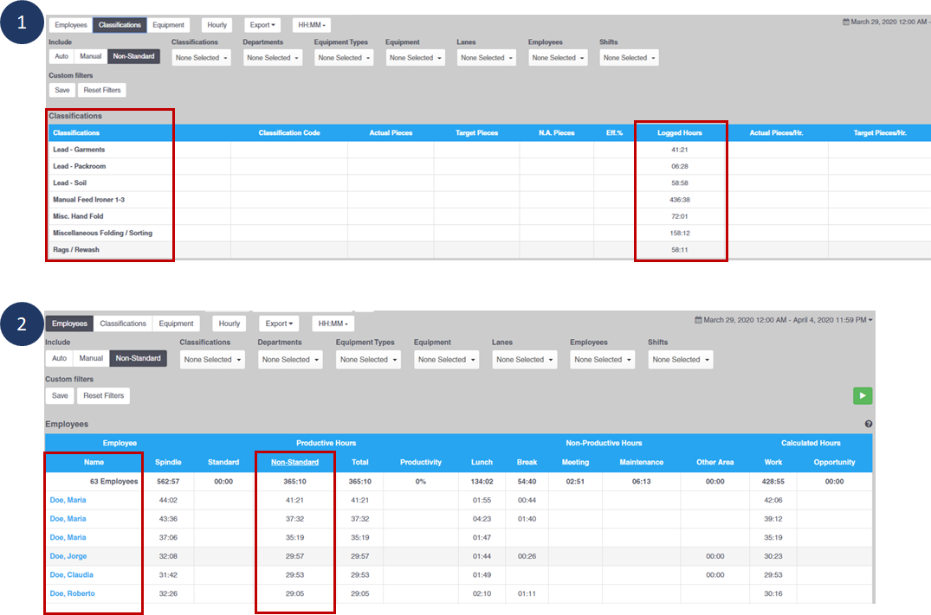Viewport: 931px width, 615px height.
Task: Click the green play button
Action: (862, 395)
